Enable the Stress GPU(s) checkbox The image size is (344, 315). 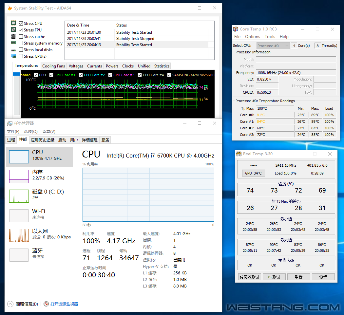coord(21,56)
